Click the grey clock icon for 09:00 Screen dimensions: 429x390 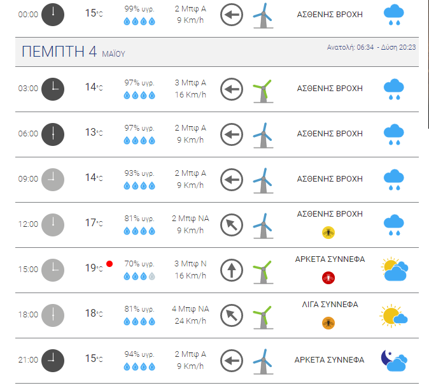pyautogui.click(x=53, y=180)
